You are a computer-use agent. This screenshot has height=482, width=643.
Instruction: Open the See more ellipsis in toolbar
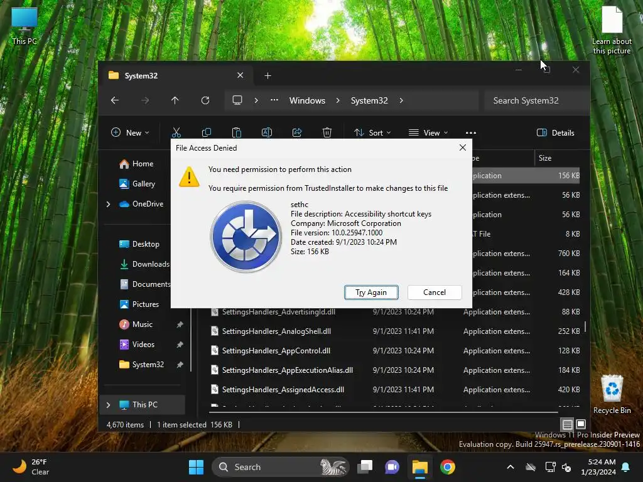(x=471, y=133)
